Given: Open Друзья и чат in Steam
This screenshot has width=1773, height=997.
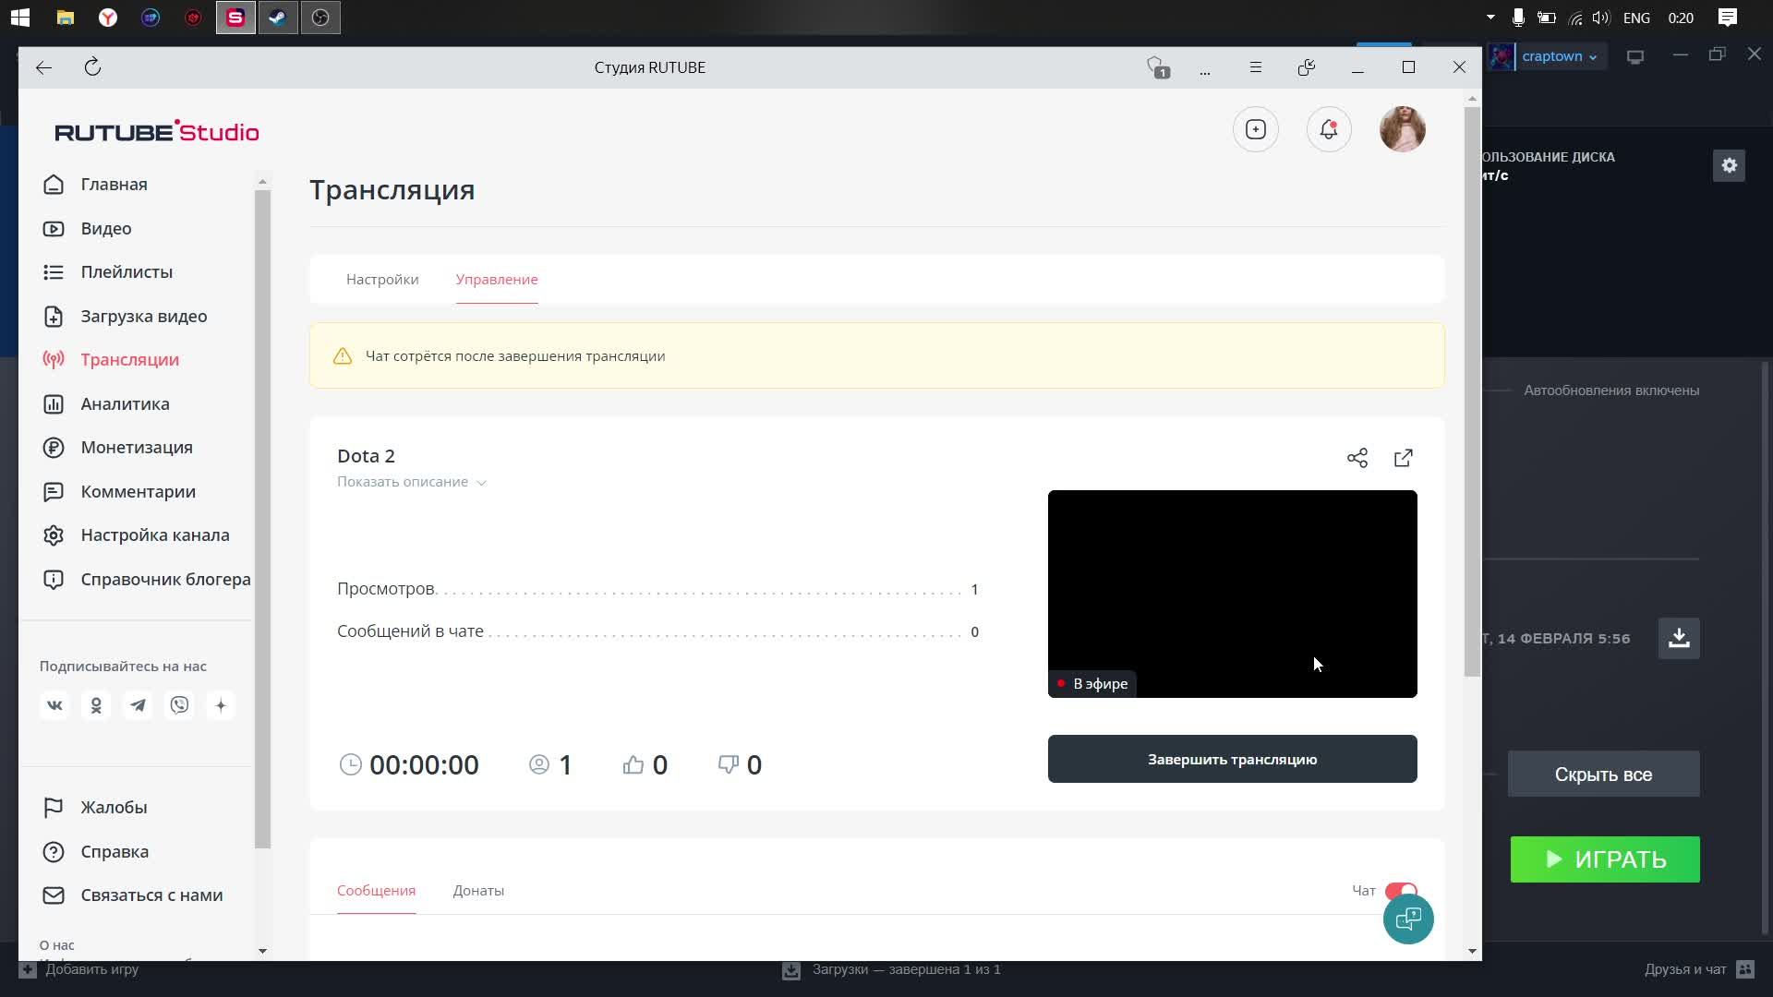Looking at the screenshot, I should 1698,969.
